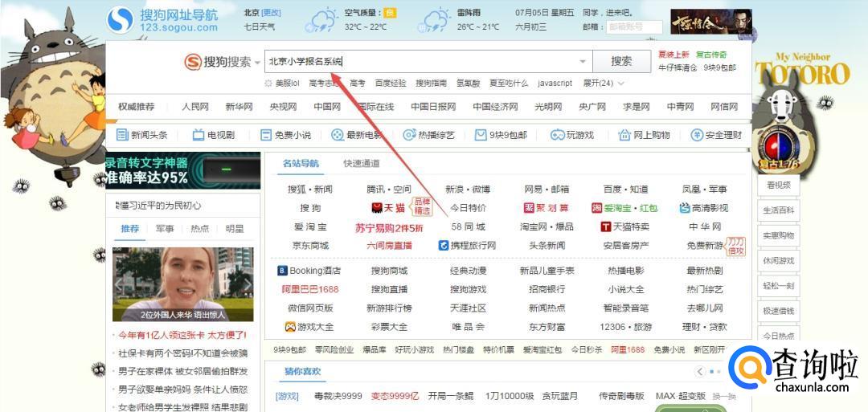Open the 安全理财 yen icon link
Image resolution: width=868 pixels, height=412 pixels.
[697, 135]
